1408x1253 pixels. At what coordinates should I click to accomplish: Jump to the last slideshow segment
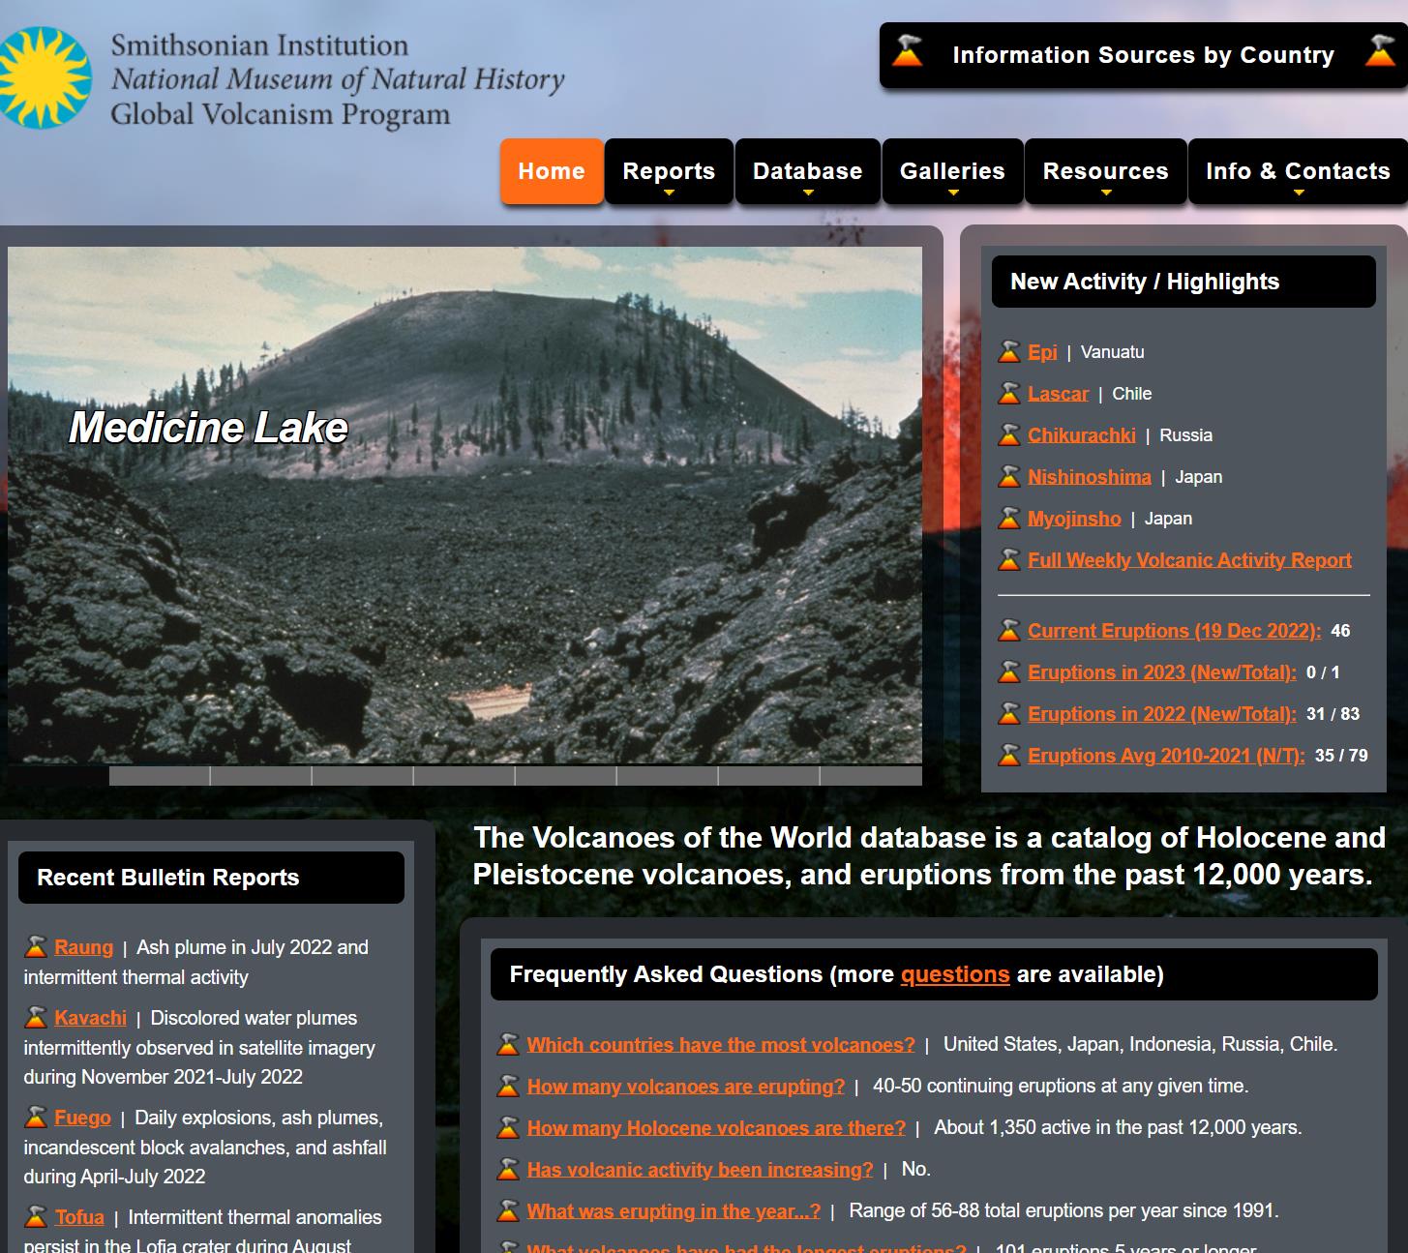pyautogui.click(x=871, y=776)
